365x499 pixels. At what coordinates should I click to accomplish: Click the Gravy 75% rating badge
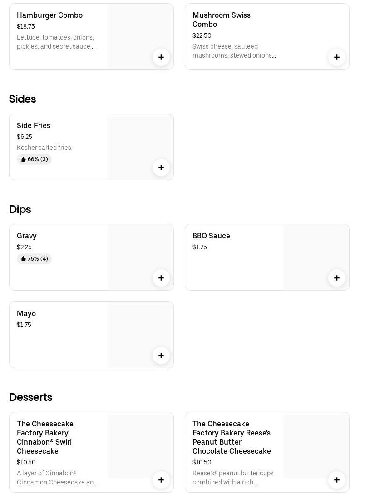[x=34, y=259]
